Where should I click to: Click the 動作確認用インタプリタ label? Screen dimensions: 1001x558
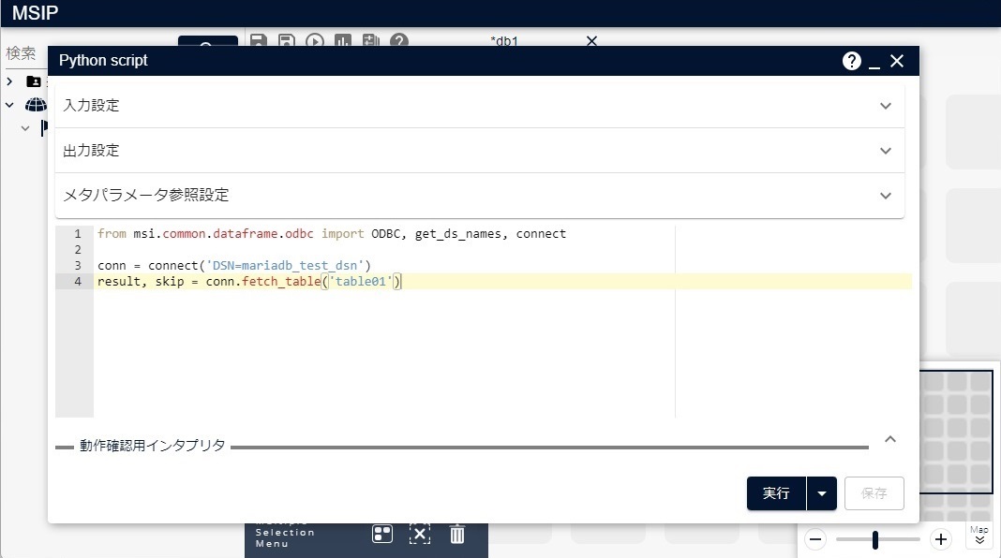point(152,445)
